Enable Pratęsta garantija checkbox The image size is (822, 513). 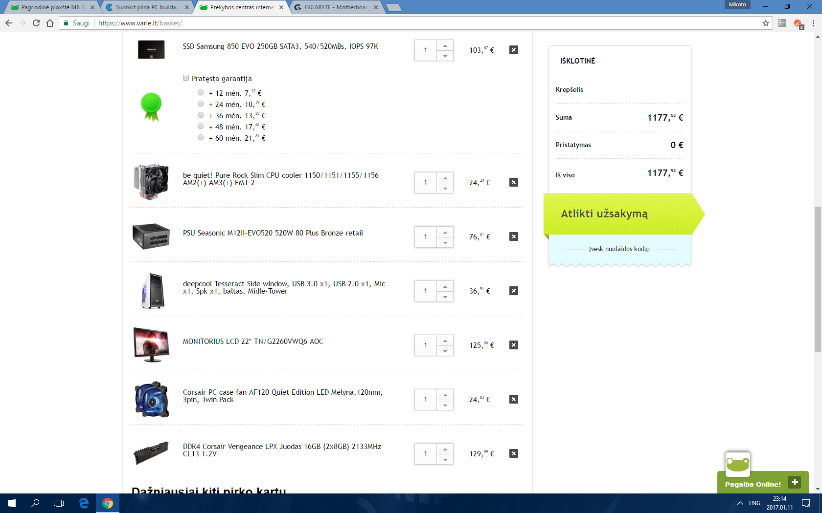[x=186, y=78]
